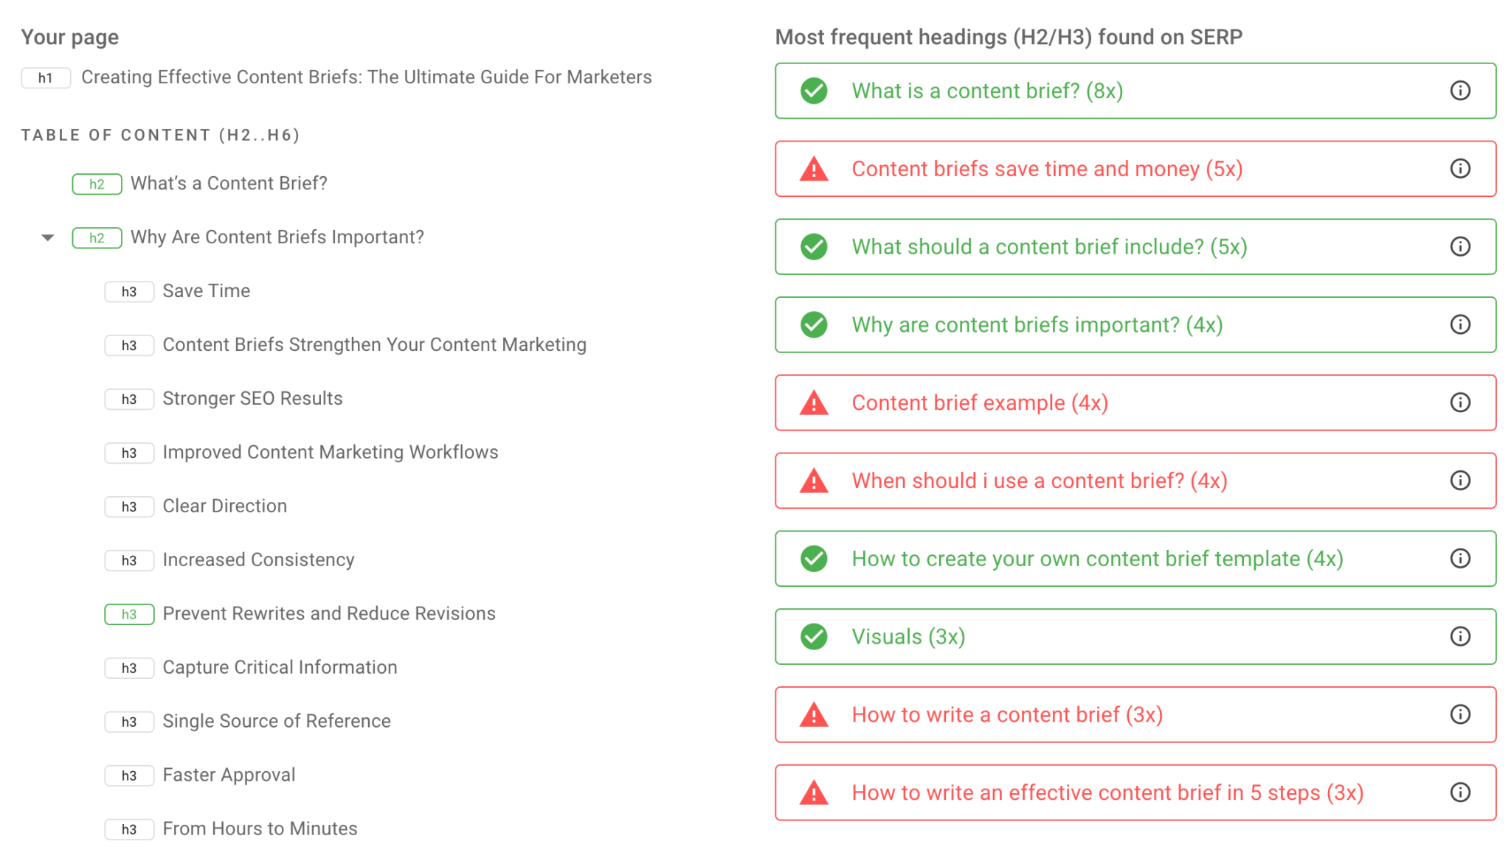Image resolution: width=1511 pixels, height=847 pixels.
Task: Click the green check icon on "What should a content brief include?"
Action: click(x=813, y=247)
